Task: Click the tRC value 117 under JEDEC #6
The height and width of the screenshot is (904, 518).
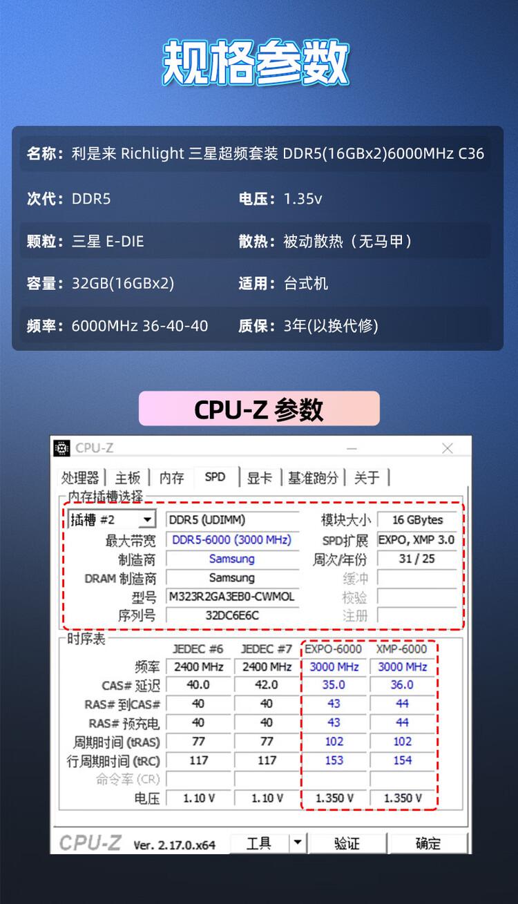Action: pyautogui.click(x=198, y=760)
